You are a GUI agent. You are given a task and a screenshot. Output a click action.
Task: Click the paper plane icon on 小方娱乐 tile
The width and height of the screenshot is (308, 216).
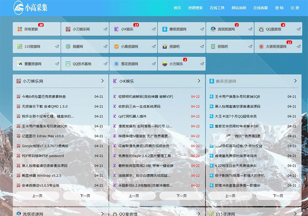pyautogui.click(x=201, y=64)
